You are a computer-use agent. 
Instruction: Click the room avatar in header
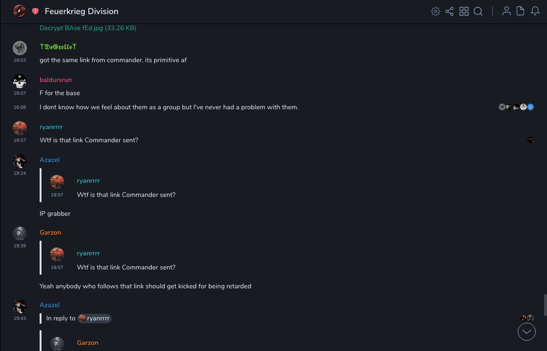[x=19, y=11]
